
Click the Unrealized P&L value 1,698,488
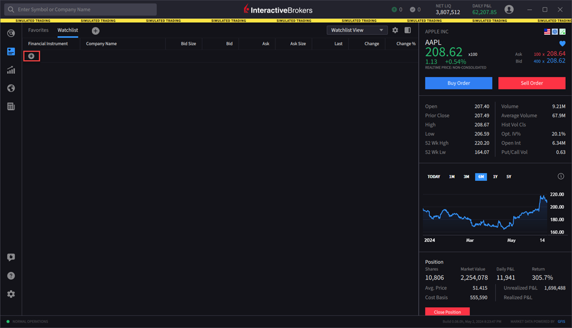coord(554,289)
